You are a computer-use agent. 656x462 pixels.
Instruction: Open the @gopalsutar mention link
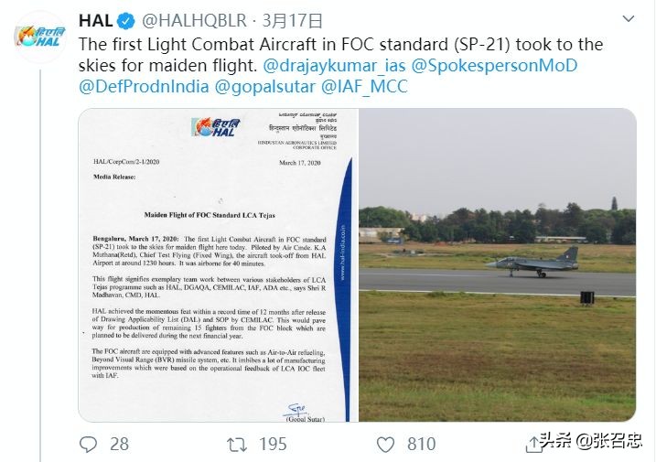(263, 88)
